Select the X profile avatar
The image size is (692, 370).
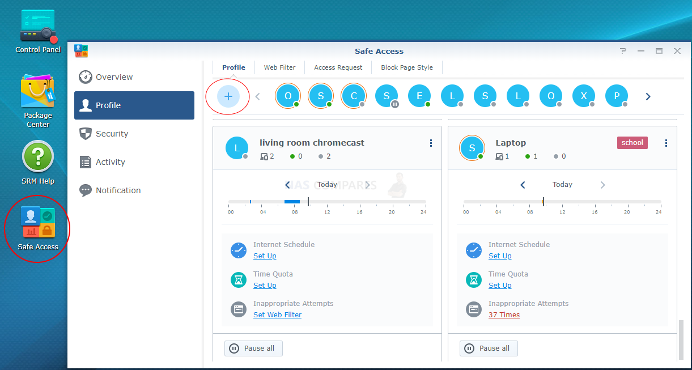pos(584,96)
